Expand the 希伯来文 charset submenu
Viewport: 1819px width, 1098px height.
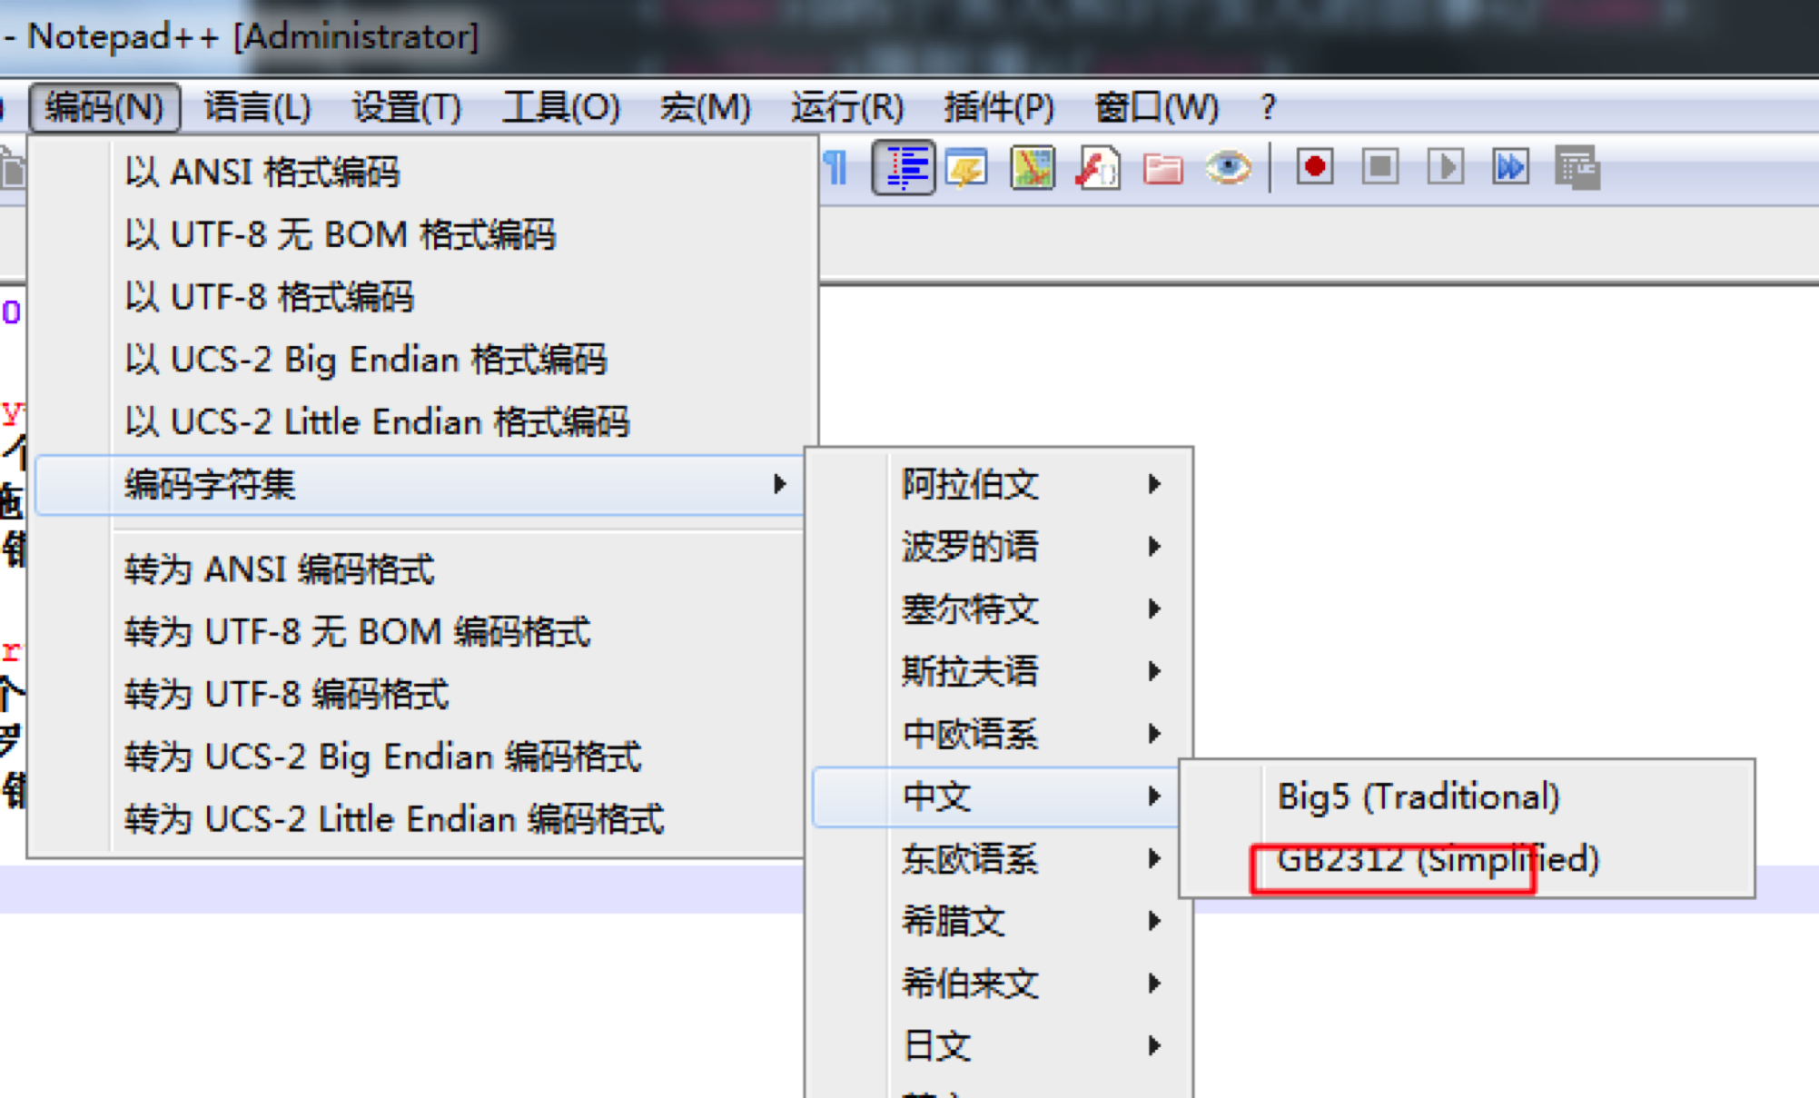tap(1000, 984)
